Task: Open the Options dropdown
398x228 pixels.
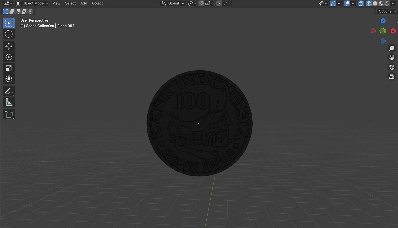Action: click(x=387, y=11)
